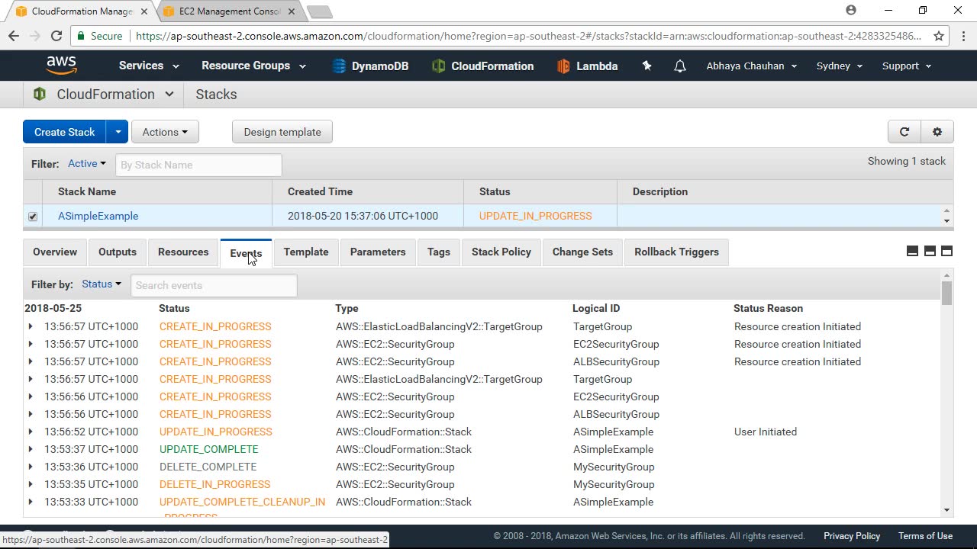
Task: Open the Services menu
Action: [x=149, y=66]
